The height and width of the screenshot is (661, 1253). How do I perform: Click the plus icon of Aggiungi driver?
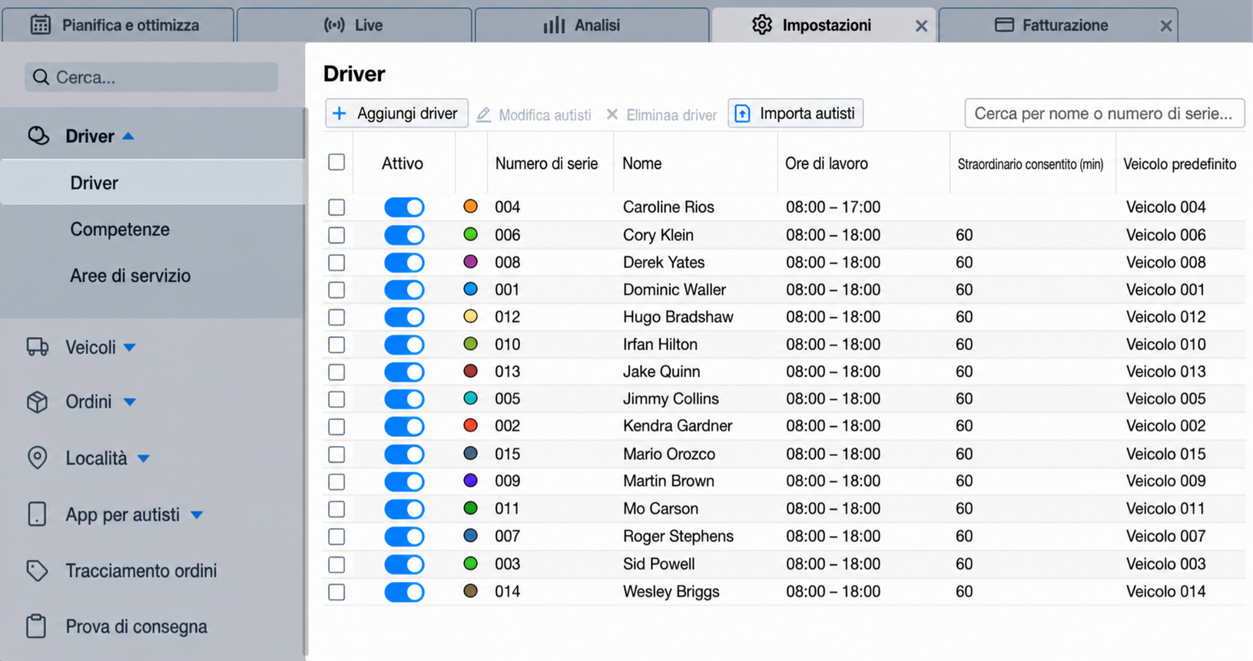pos(339,114)
